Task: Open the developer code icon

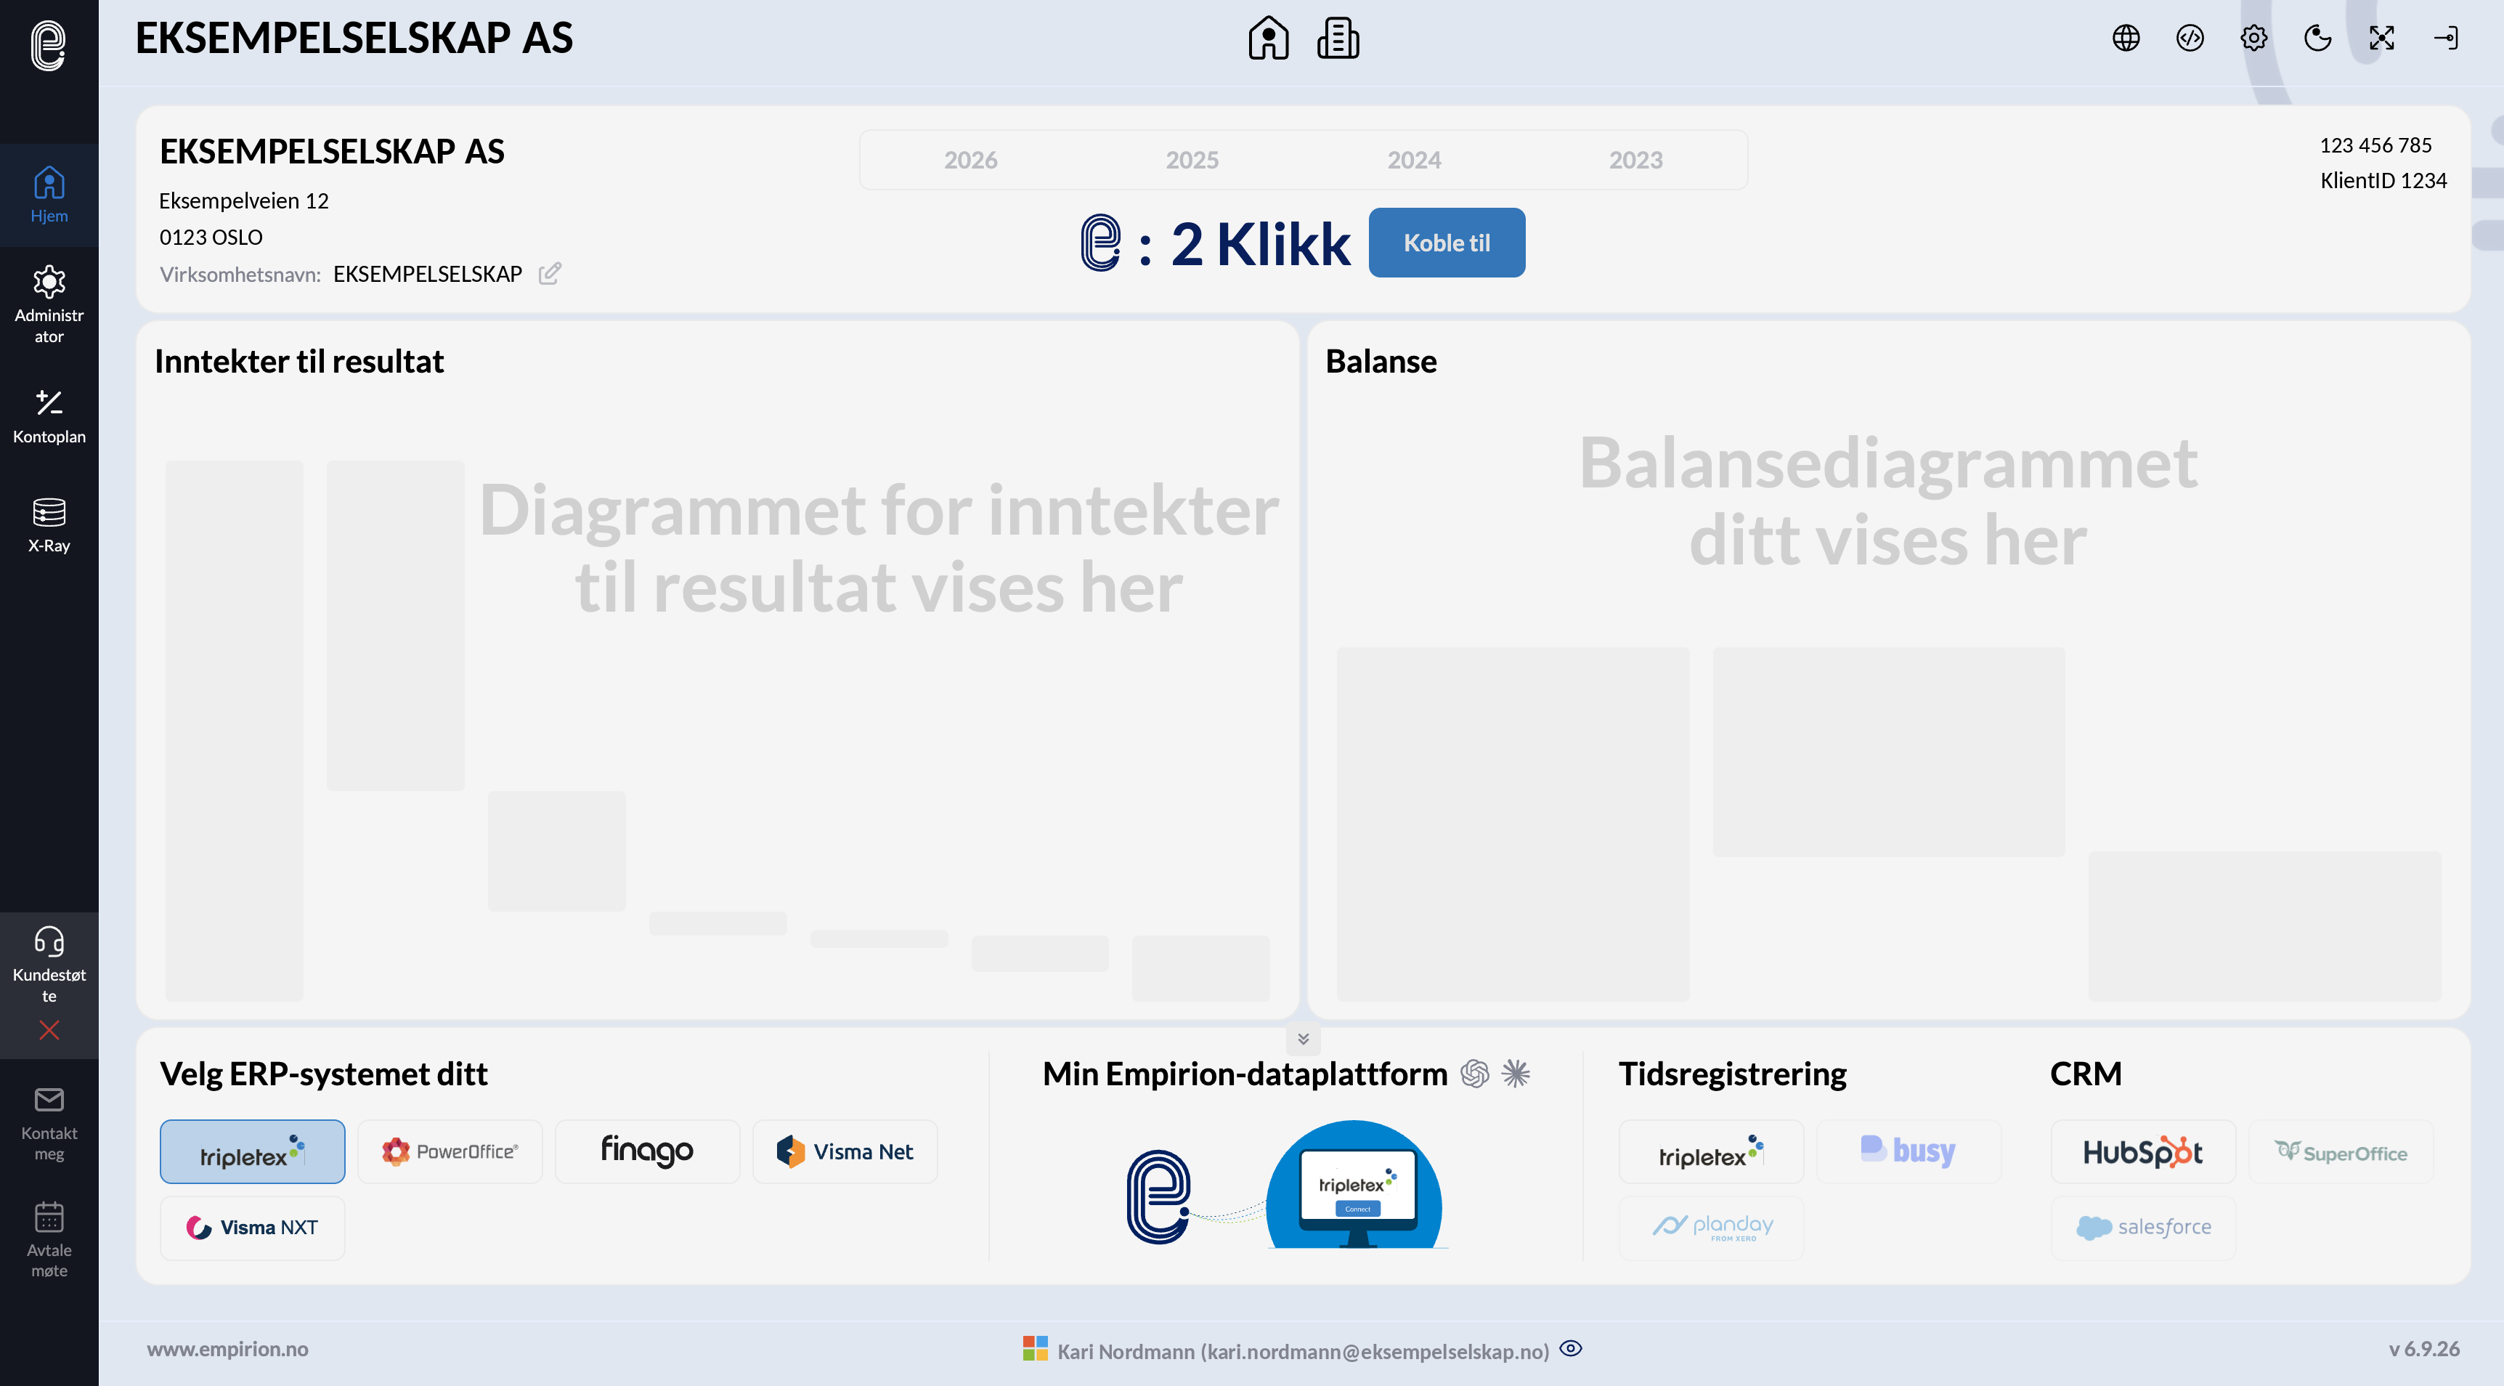Action: coord(2190,38)
